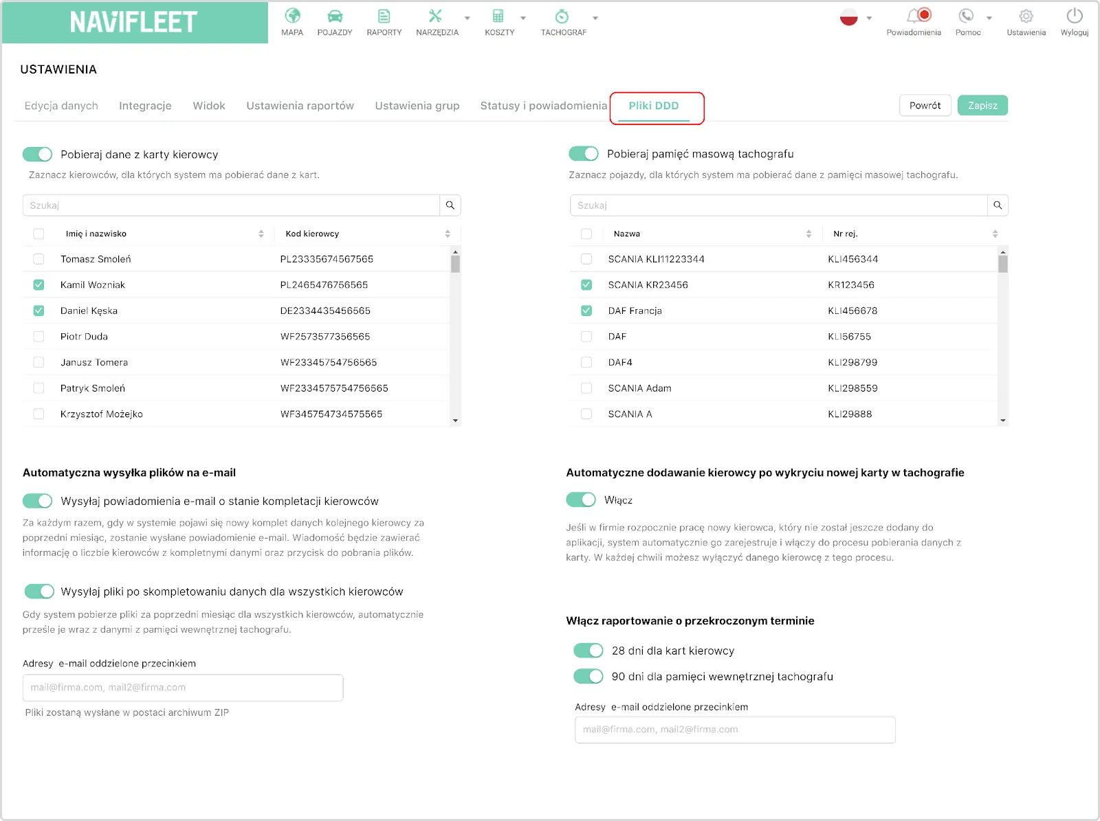This screenshot has height=821, width=1100.
Task: Toggle the Włącz automatic driver adding switch
Action: [x=581, y=499]
